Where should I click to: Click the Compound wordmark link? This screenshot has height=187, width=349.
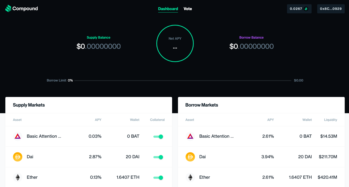pyautogui.click(x=25, y=9)
